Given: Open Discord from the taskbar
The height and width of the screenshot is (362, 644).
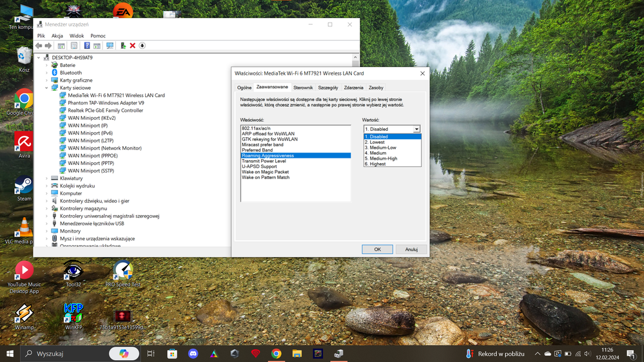Looking at the screenshot, I should tap(192, 354).
